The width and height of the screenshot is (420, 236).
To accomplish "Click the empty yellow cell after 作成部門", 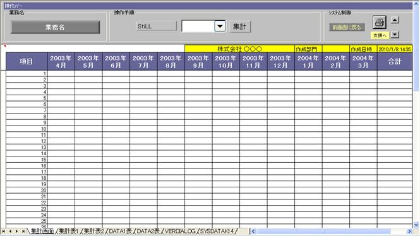I will click(x=335, y=49).
